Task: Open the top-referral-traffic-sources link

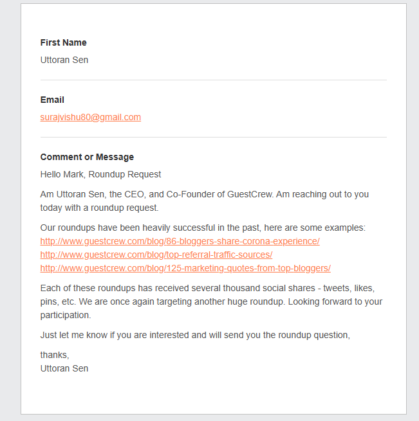Action: point(156,255)
